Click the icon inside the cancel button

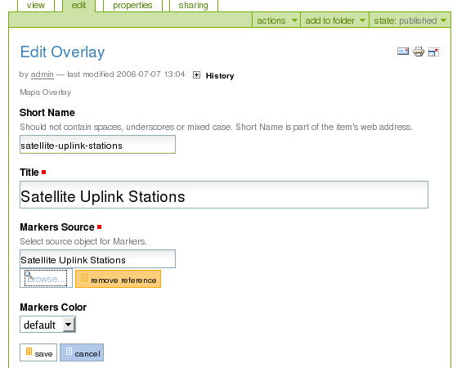pos(69,351)
